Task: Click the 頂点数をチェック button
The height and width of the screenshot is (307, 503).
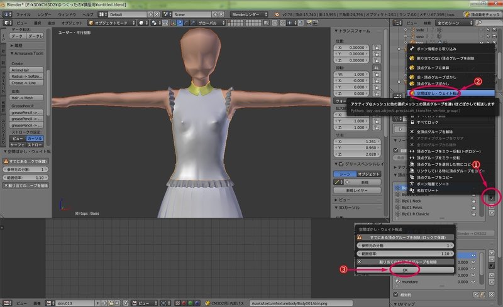Action: click(482, 14)
